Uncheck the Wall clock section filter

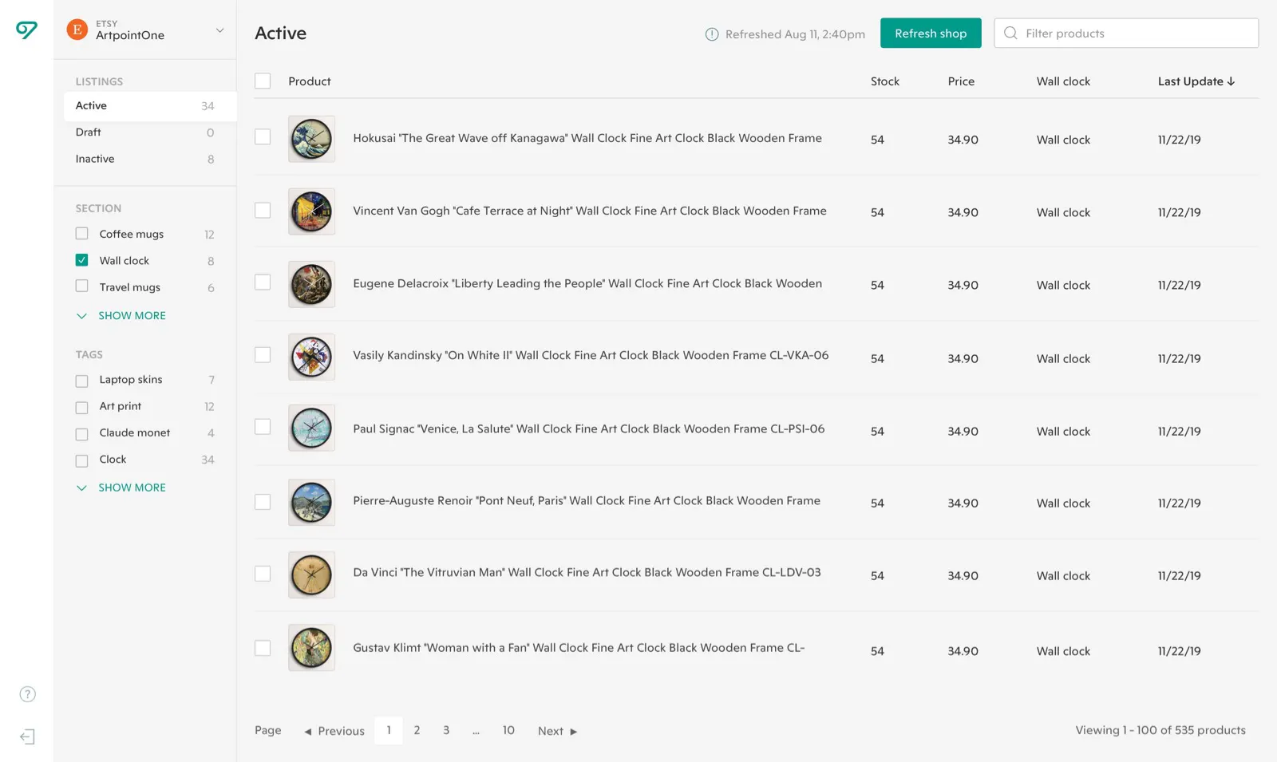81,260
